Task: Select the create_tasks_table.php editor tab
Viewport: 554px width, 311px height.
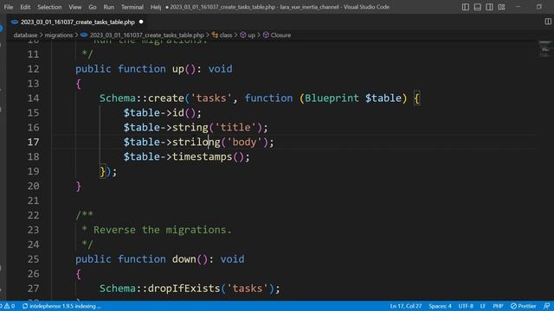Action: pyautogui.click(x=77, y=22)
